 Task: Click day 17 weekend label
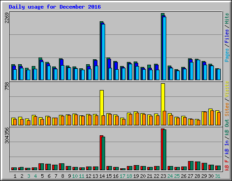[122, 176]
